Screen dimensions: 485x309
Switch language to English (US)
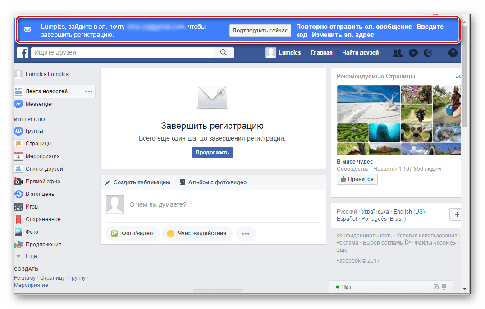409,212
